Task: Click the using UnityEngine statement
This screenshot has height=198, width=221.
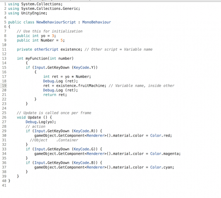Action: click(x=28, y=13)
